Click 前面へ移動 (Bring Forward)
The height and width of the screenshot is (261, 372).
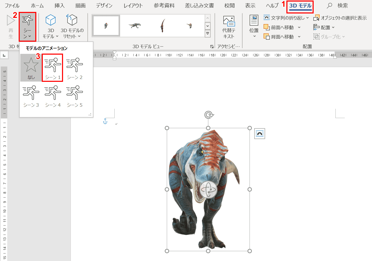[x=279, y=27]
